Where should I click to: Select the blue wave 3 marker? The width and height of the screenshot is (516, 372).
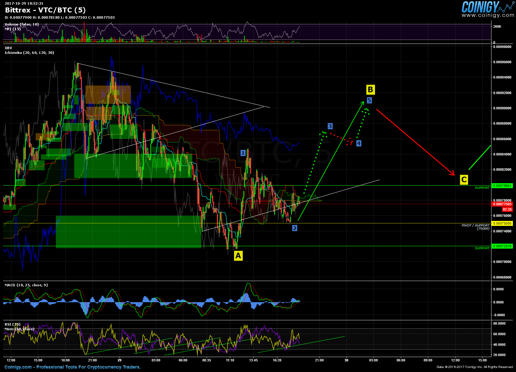[x=330, y=126]
